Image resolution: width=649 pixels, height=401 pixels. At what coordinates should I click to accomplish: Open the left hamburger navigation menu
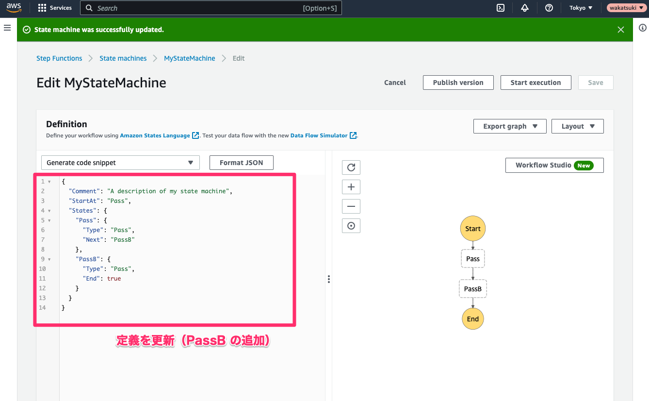[7, 28]
